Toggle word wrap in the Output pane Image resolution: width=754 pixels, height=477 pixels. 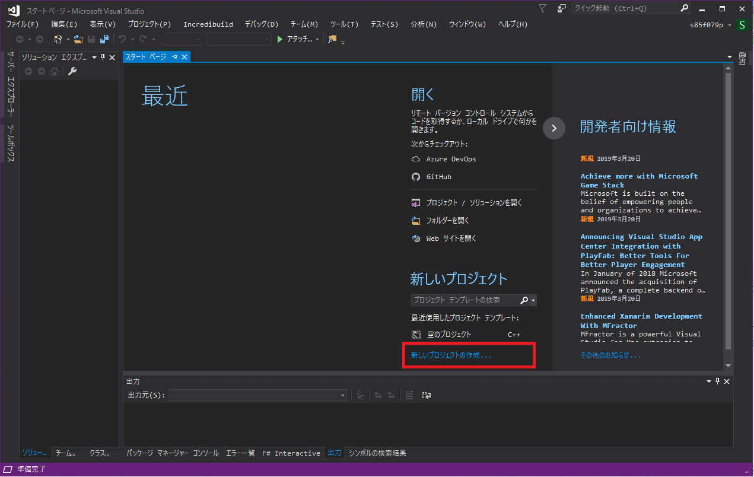click(427, 395)
